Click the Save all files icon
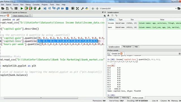The image size is (181, 102). 12,8
